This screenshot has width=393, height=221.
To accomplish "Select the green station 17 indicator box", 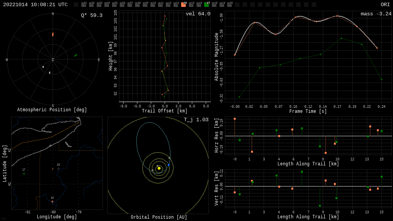I will point(206,5).
